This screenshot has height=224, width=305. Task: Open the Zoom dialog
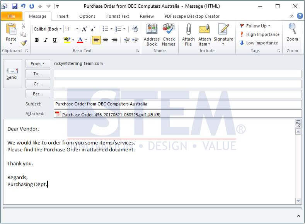292,32
